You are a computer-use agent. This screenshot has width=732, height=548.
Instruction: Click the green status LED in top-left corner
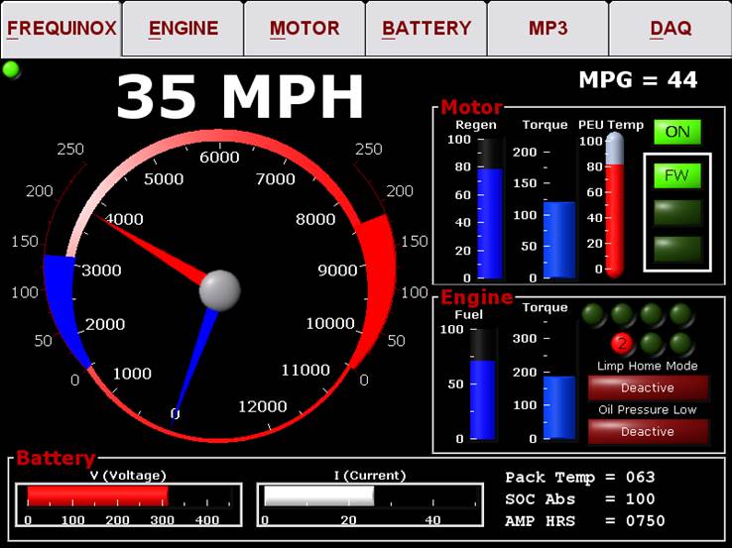click(12, 69)
